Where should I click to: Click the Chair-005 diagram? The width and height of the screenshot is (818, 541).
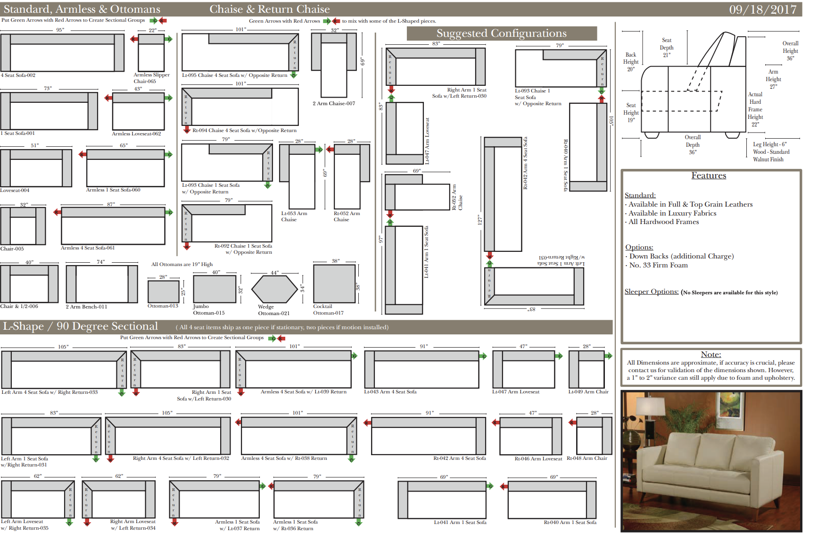[x=23, y=225]
